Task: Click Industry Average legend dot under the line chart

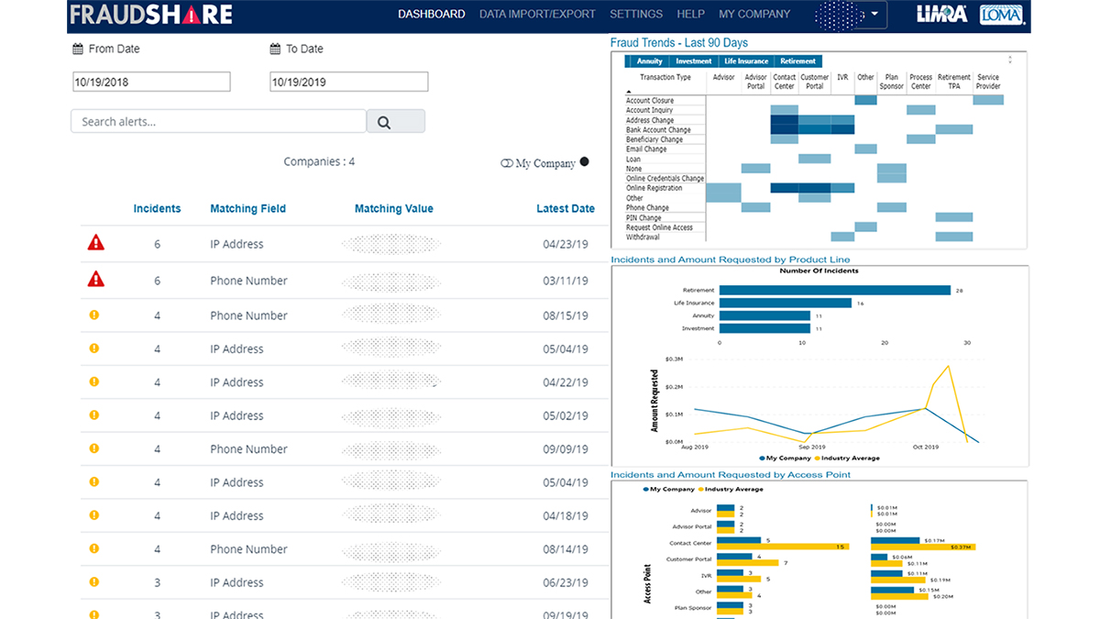Action: click(817, 459)
